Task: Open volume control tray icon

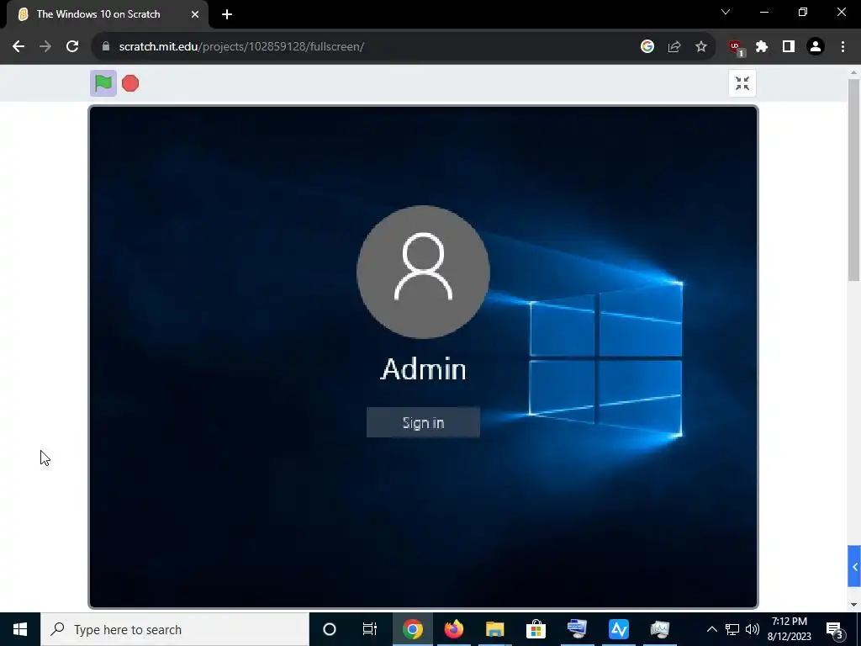Action: pos(753,629)
